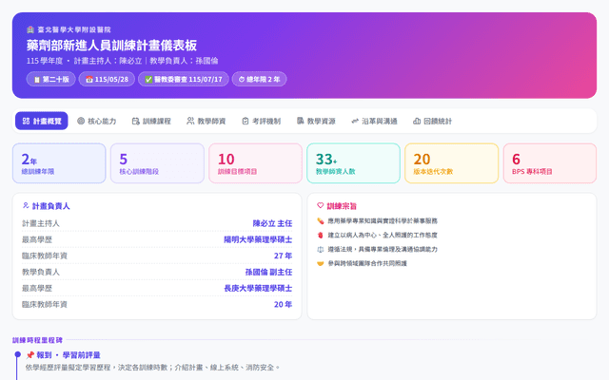Click the 報到・學習前評量 milestone title
Viewport: 609px width, 380px height.
(69, 355)
